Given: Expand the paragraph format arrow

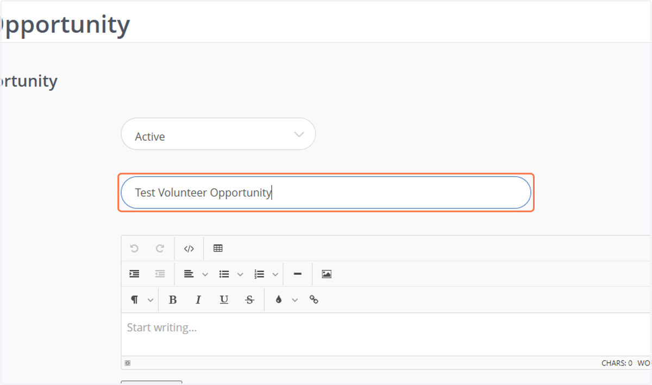Looking at the screenshot, I should pos(151,300).
